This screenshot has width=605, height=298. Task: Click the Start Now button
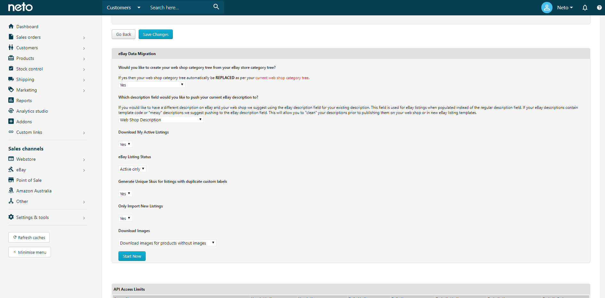tap(132, 256)
